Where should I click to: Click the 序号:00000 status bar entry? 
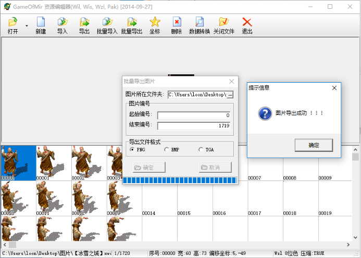coord(162,253)
